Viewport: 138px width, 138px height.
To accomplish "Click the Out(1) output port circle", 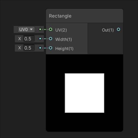I will (118, 29).
